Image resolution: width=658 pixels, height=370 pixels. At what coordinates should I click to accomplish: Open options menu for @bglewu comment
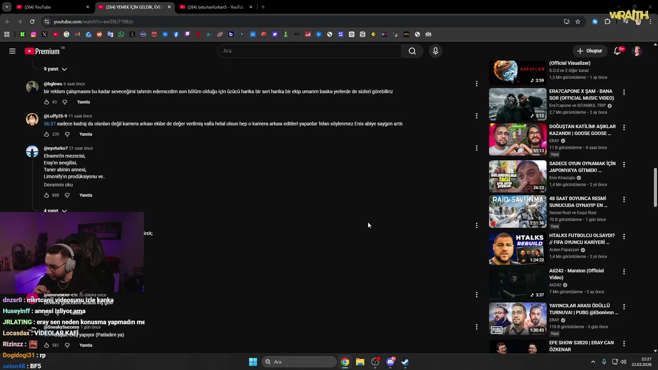pos(477,83)
